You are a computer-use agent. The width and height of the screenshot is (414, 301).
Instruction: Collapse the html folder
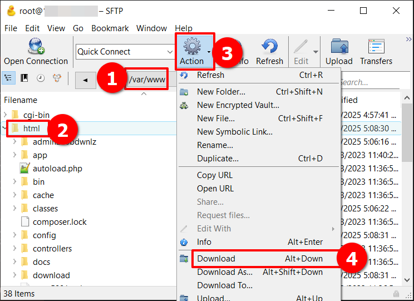click(x=4, y=129)
